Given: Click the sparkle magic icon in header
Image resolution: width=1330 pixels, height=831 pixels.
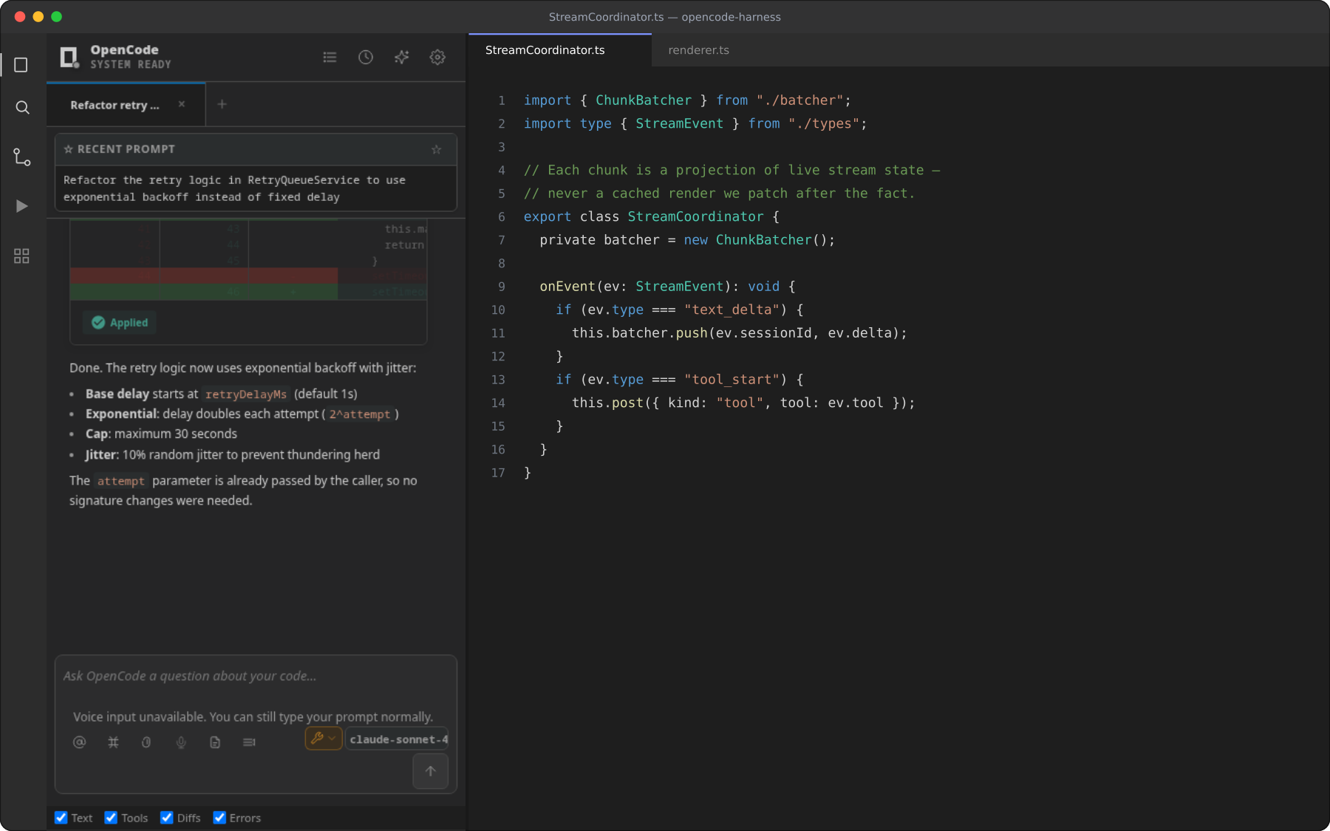Looking at the screenshot, I should pyautogui.click(x=402, y=57).
